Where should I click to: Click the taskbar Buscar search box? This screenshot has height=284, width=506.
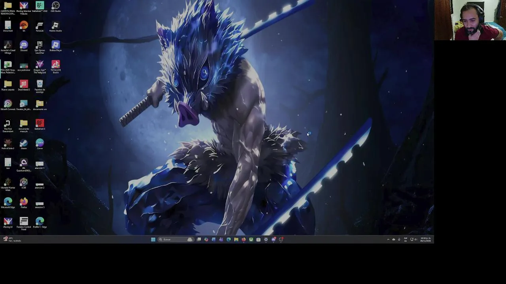coord(176,239)
